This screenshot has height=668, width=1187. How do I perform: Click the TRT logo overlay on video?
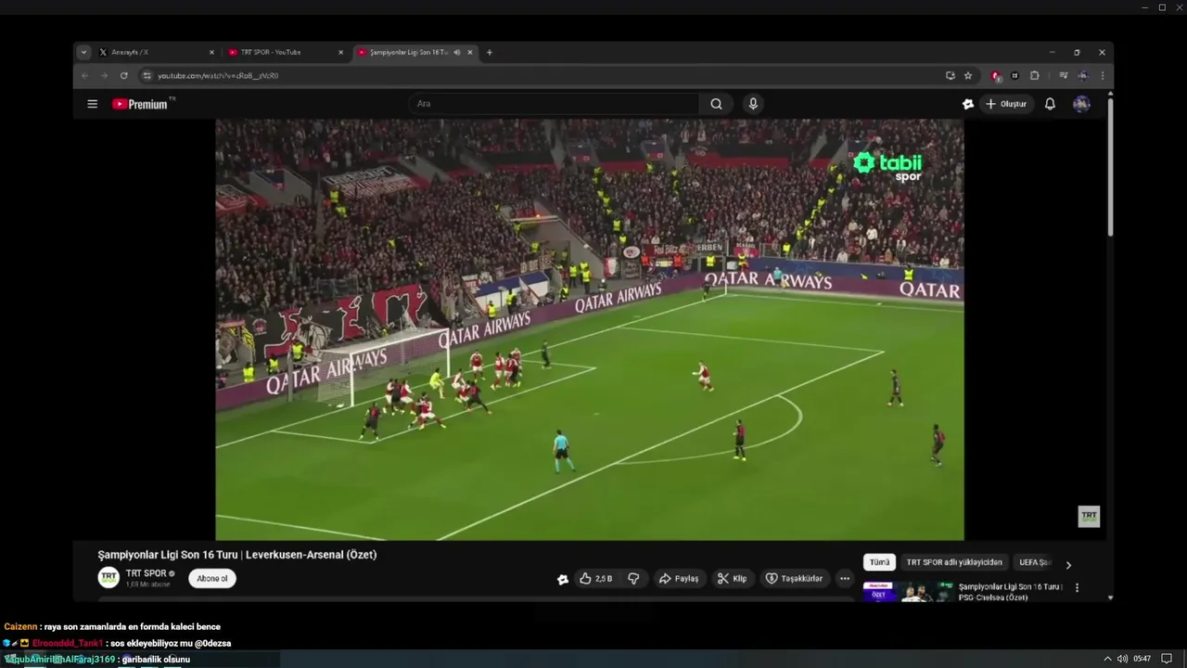(1089, 516)
